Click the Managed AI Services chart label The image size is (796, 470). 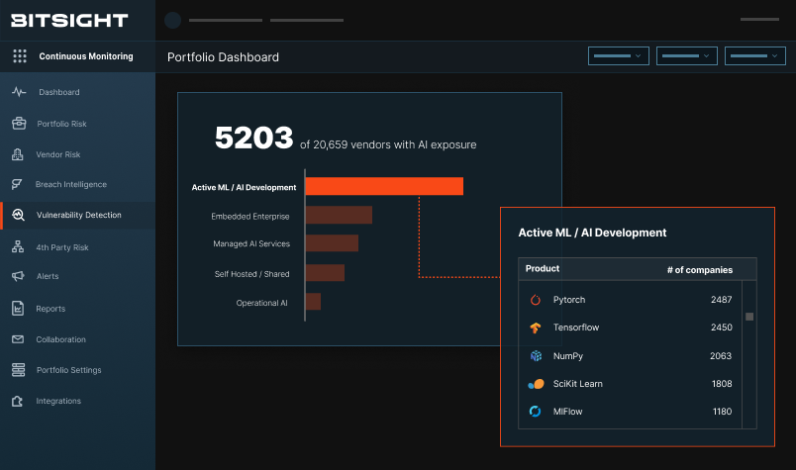[251, 243]
